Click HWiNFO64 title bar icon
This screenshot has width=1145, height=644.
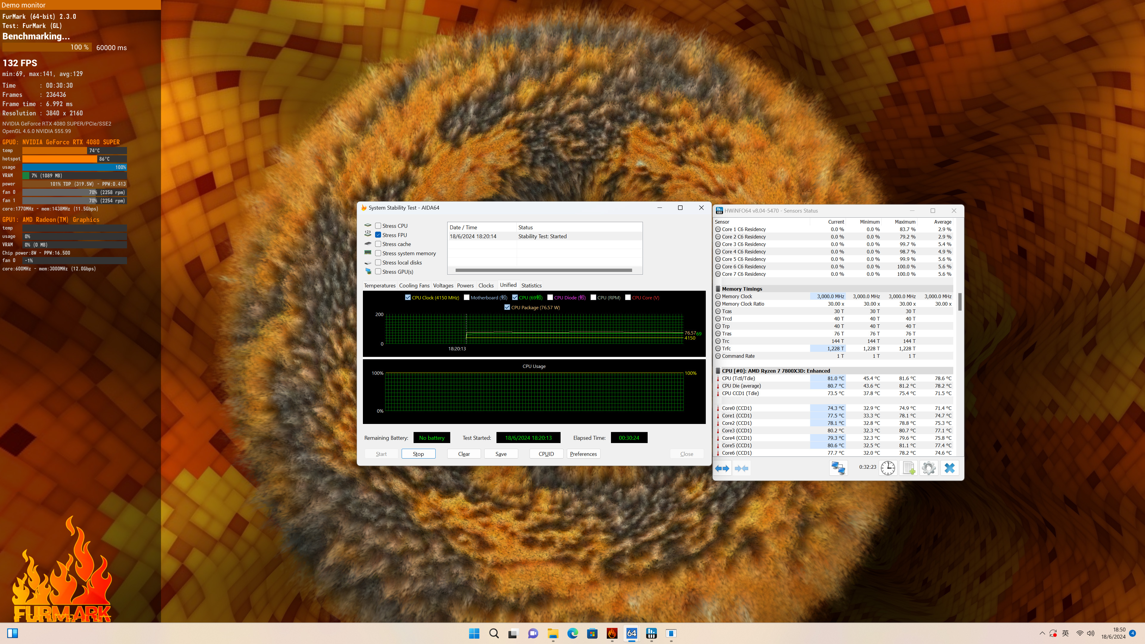coord(719,211)
